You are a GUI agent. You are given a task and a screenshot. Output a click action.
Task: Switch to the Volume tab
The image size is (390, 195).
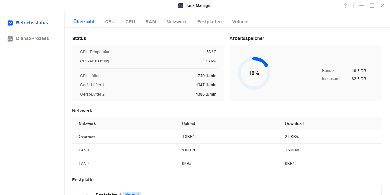coord(240,22)
